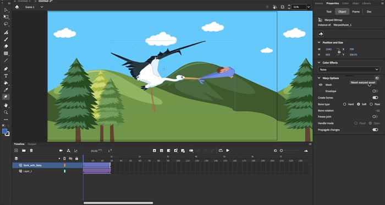Select the Selection arrow tool
Viewport: 385px width, 205px height.
coord(6,10)
